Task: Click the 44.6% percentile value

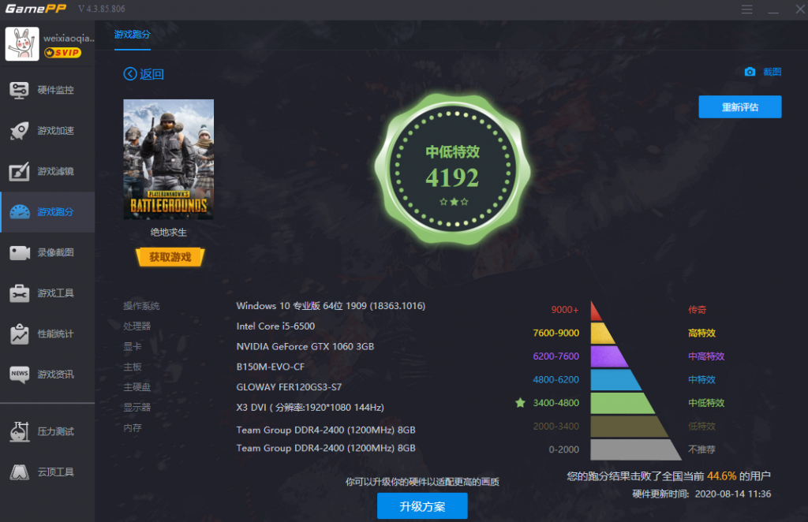Action: point(722,476)
